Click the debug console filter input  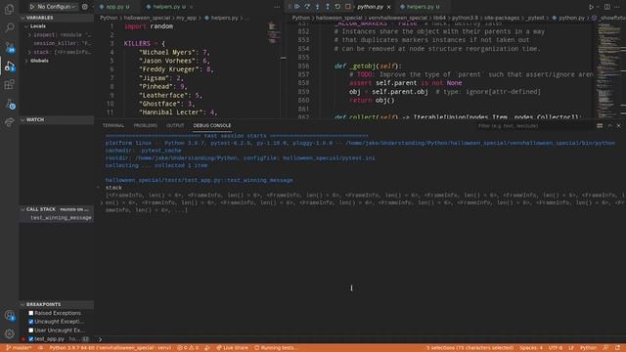pos(533,126)
